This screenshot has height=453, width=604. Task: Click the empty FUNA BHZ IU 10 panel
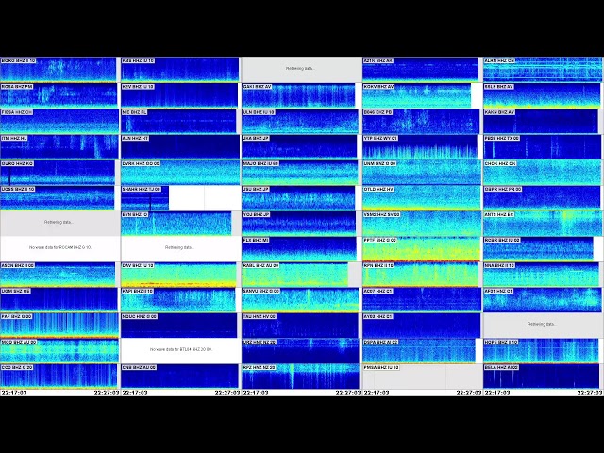click(x=423, y=377)
